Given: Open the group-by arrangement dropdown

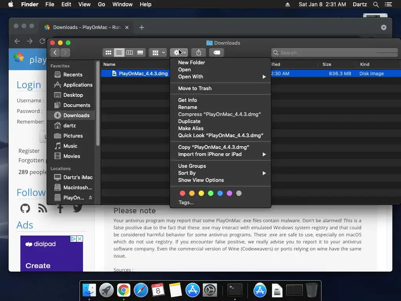Looking at the screenshot, I should tap(158, 53).
